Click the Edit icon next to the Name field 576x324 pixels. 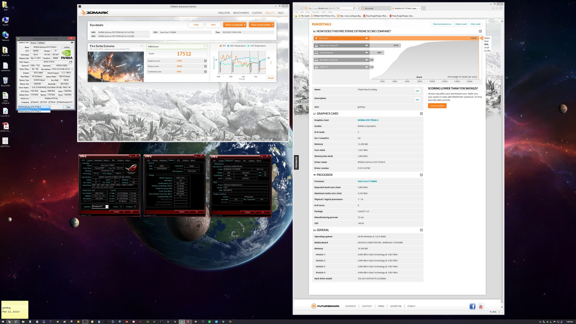(417, 91)
